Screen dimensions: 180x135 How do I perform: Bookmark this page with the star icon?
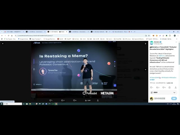coord(149,36)
